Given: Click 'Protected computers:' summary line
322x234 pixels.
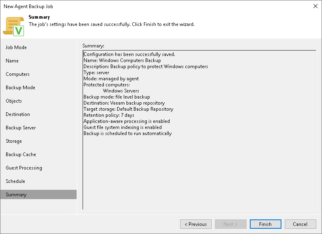Looking at the screenshot, I should click(107, 85).
